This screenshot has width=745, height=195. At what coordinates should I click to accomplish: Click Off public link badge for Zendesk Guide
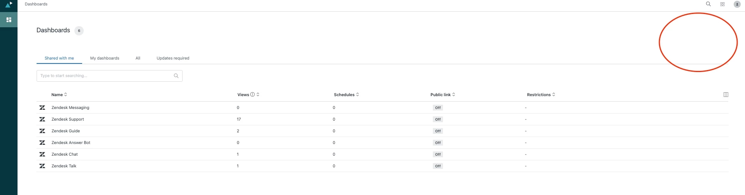click(438, 131)
